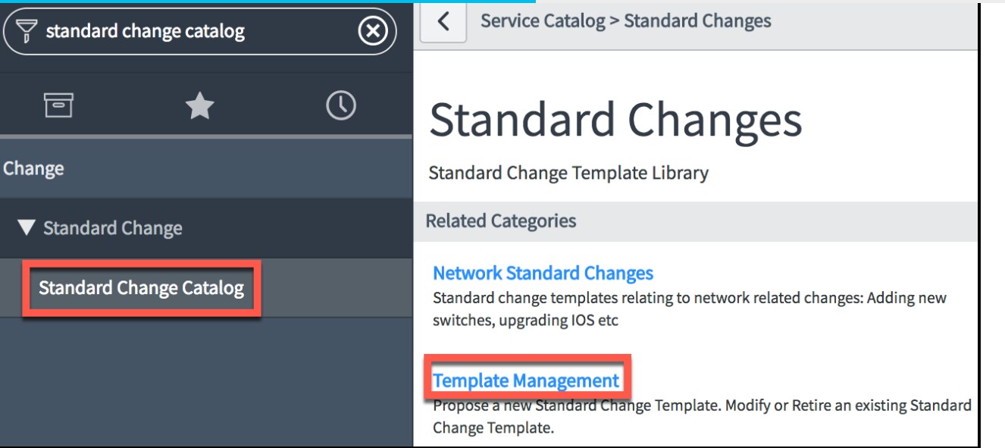Click the funnel filter icon in navigator

(x=27, y=31)
